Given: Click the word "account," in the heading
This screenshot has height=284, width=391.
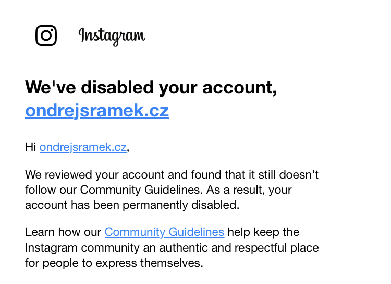Looking at the screenshot, I should [240, 88].
